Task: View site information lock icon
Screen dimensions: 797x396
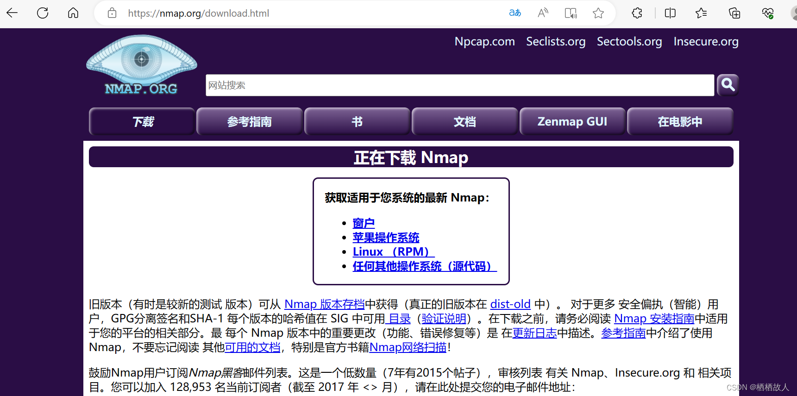Action: [x=112, y=13]
